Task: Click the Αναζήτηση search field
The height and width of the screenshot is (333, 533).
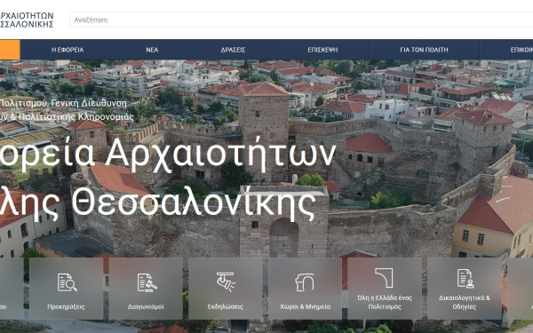Action: click(301, 20)
